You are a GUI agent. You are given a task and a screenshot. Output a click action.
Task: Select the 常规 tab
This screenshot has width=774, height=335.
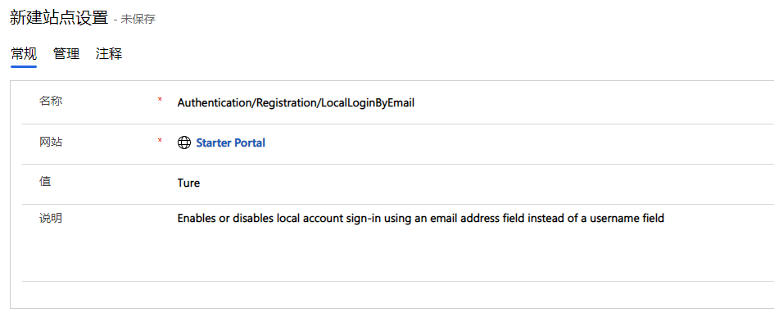(24, 54)
